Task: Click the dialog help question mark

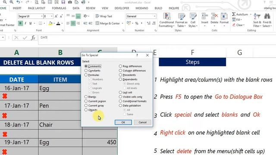Action: coord(137,55)
